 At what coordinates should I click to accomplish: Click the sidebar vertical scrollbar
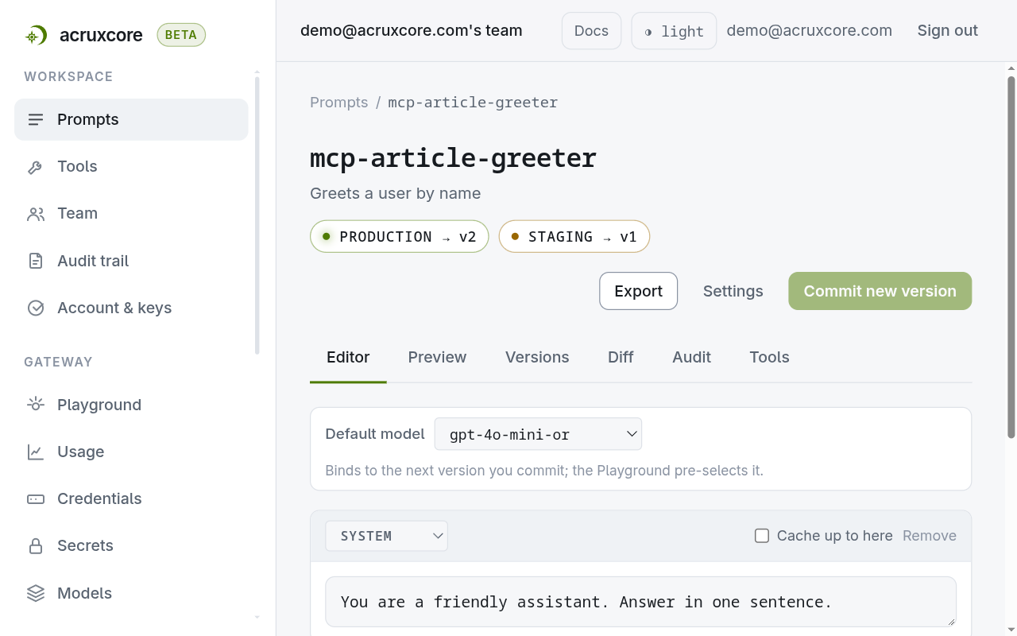tap(257, 215)
